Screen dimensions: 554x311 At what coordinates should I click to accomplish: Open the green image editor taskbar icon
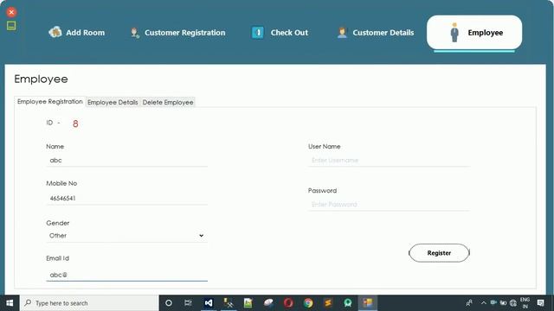point(248,303)
